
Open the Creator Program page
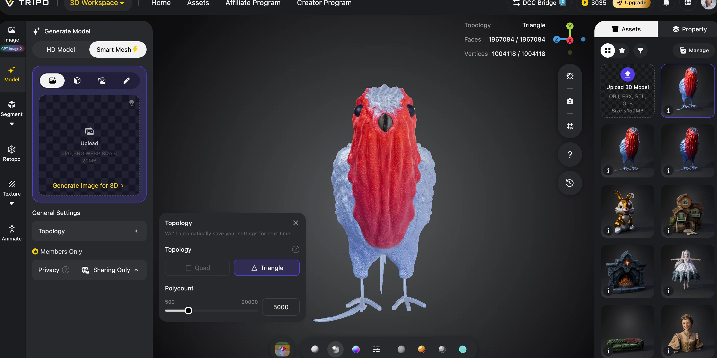click(324, 3)
